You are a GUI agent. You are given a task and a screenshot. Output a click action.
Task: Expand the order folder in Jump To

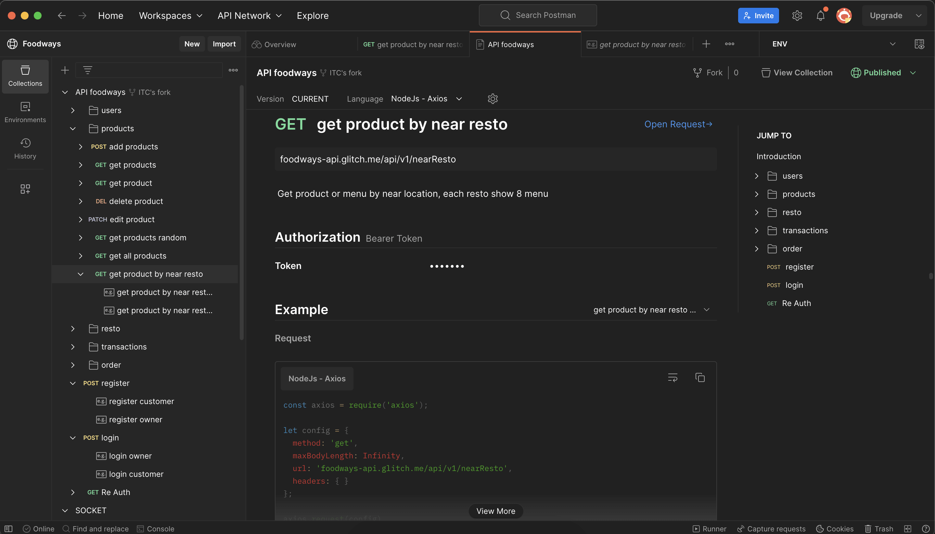coord(756,249)
